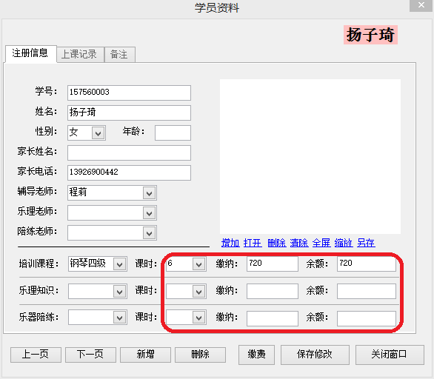Click the 新增 button
This screenshot has height=379, width=434.
point(145,355)
